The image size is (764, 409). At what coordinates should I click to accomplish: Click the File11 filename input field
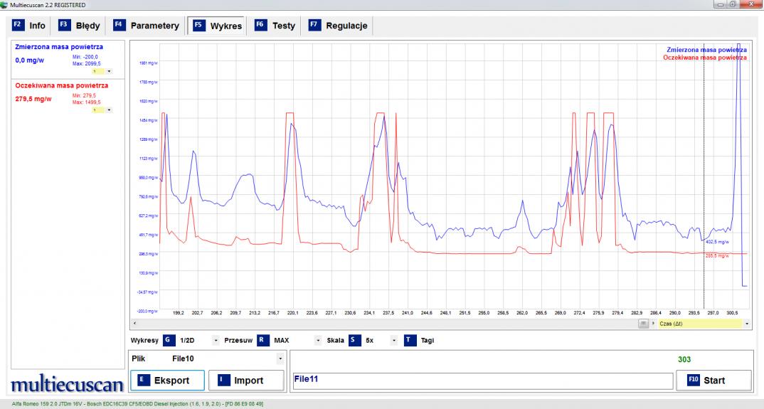pyautogui.click(x=482, y=381)
